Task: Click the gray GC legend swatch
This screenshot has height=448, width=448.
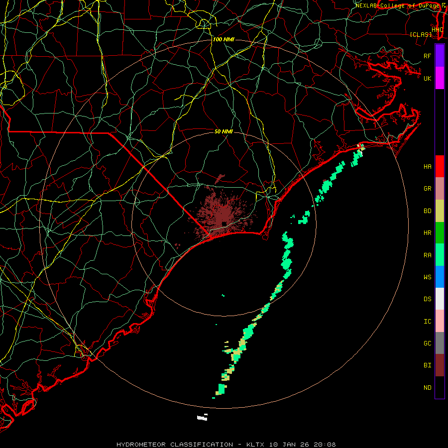Action: pos(440,343)
